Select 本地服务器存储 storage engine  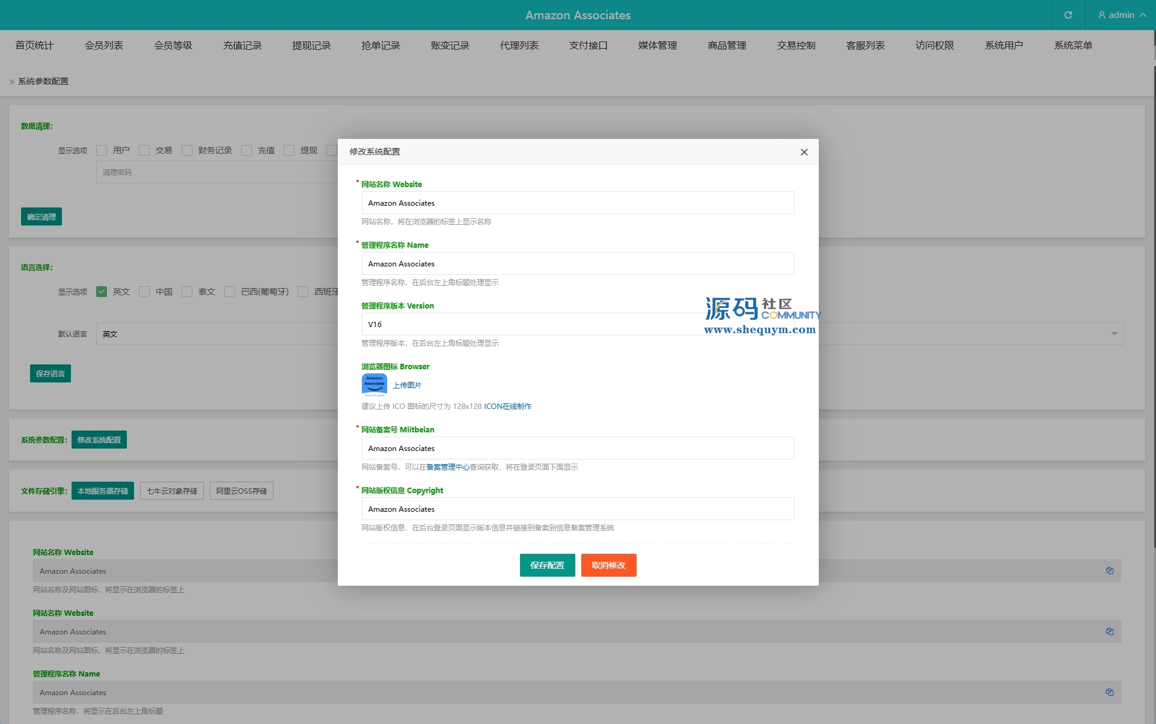click(x=103, y=491)
